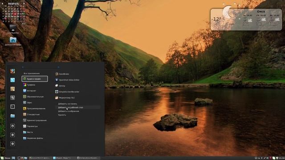Launch SimpleScreenRecorder from the menu

point(67,92)
